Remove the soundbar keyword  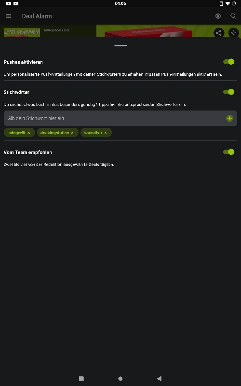pos(106,133)
